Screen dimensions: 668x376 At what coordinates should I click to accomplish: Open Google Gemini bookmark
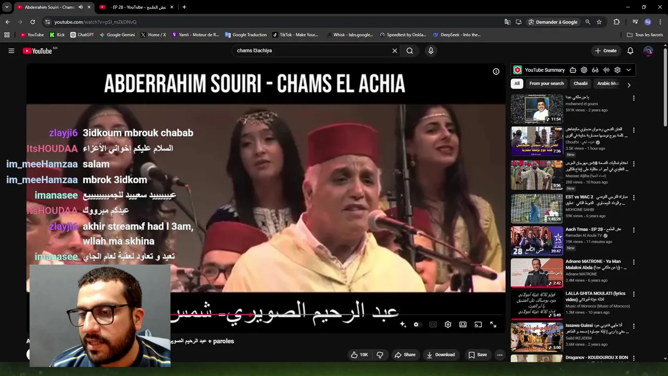tap(117, 35)
